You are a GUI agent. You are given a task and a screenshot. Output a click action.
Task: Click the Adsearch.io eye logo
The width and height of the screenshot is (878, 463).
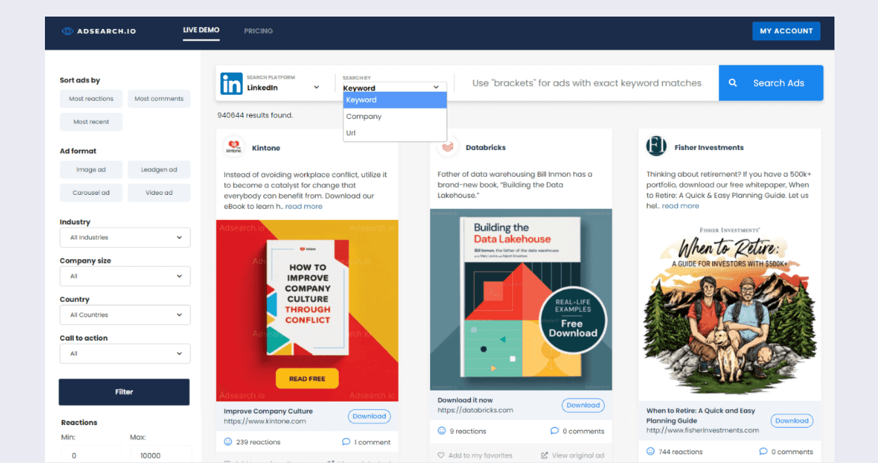tap(67, 31)
